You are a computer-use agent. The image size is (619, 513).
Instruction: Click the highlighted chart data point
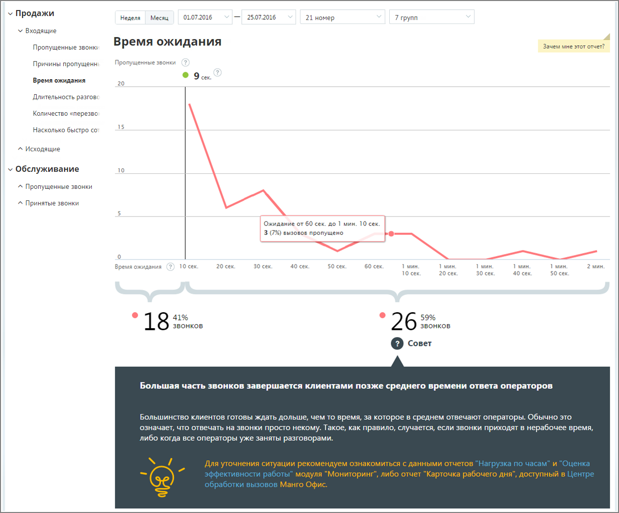pyautogui.click(x=391, y=234)
